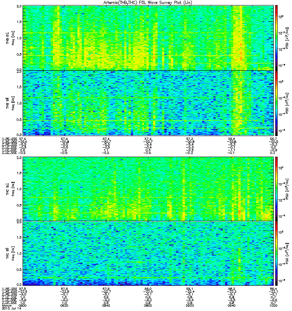
Task: Click the '1.5' frequency tick of THB B∥ panel
Action: tap(19, 87)
